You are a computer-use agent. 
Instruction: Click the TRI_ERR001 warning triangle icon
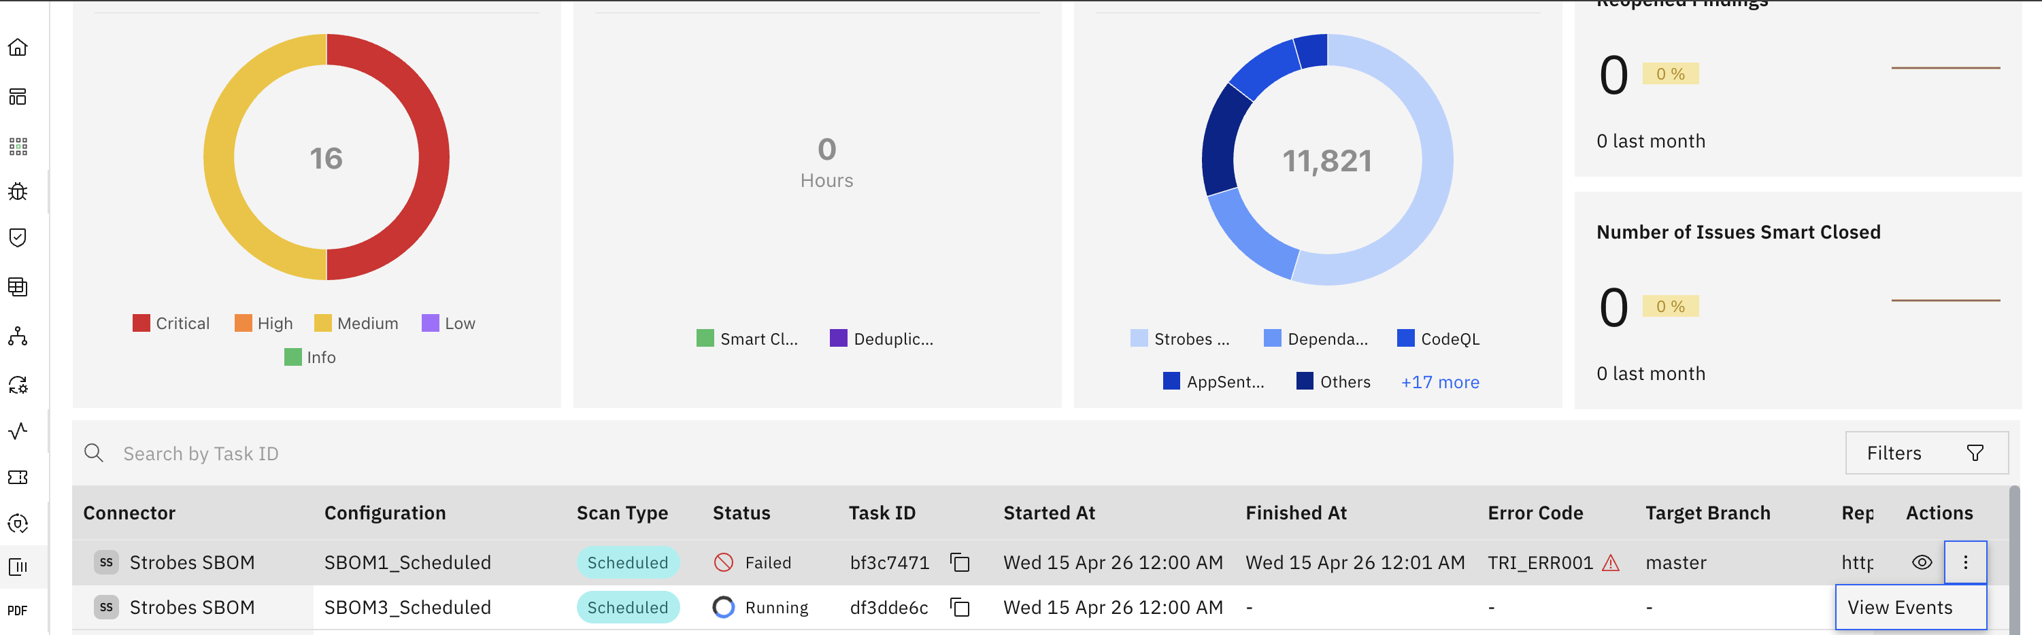[x=1610, y=563]
